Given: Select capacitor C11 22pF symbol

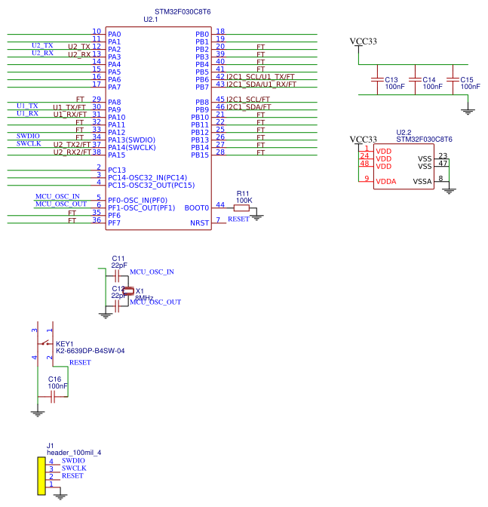Looking at the screenshot, I should pyautogui.click(x=117, y=276).
